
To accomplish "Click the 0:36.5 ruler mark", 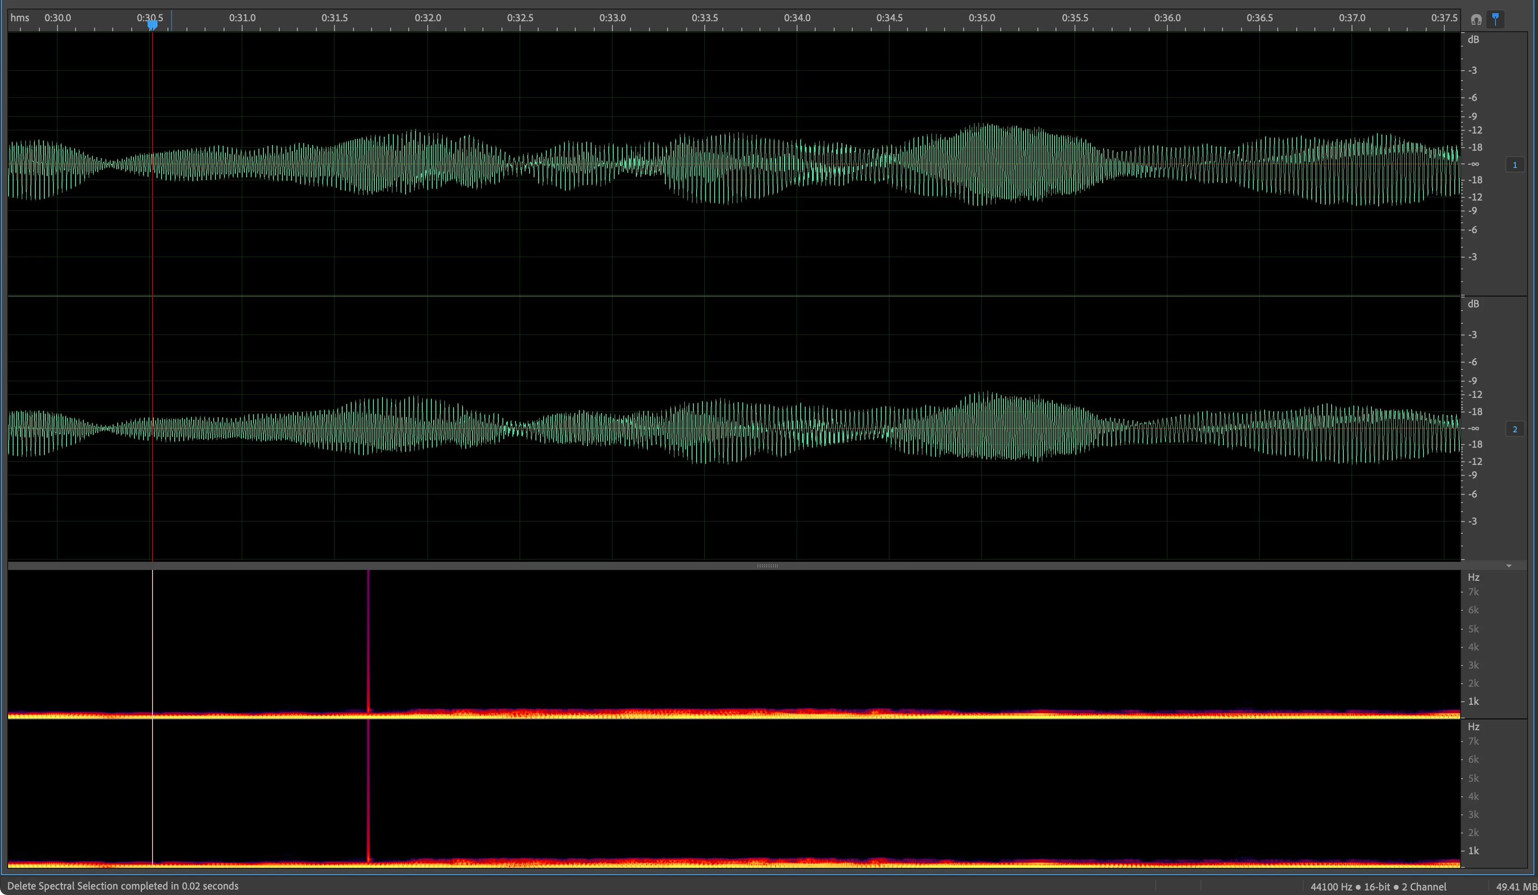I will point(1260,18).
